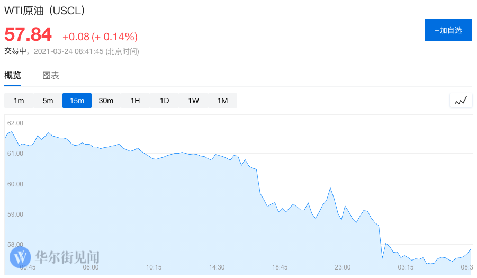This screenshot has height=278, width=477.
Task: Show the 1W weekly chart
Action: [x=194, y=101]
